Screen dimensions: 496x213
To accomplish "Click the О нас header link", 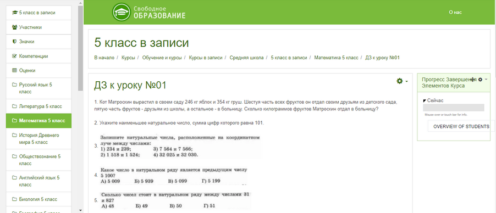I will (455, 12).
